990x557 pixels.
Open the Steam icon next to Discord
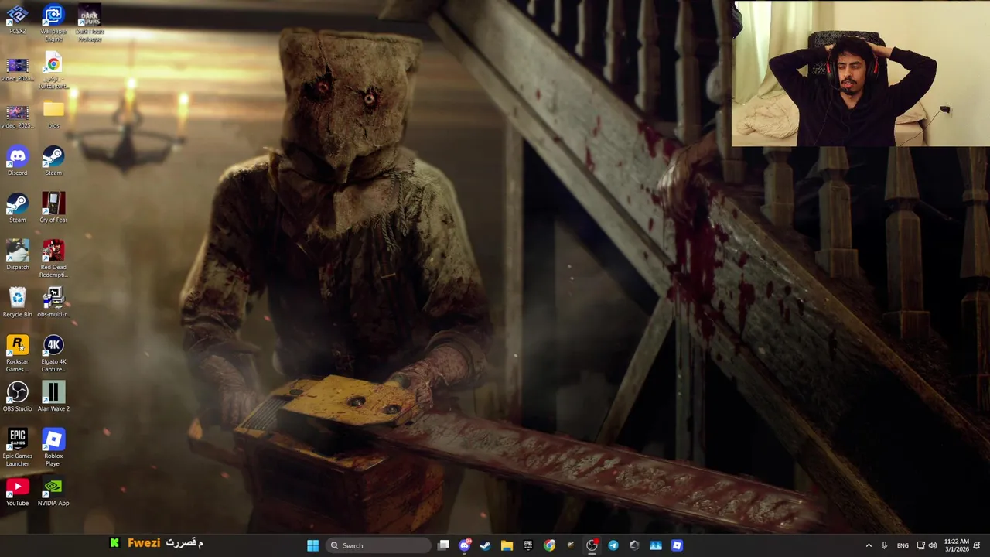click(x=53, y=162)
